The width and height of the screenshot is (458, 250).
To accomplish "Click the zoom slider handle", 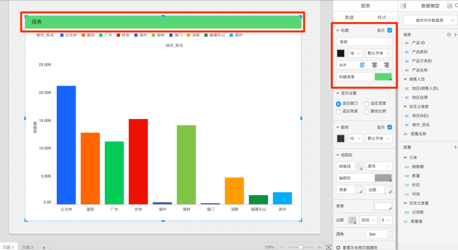I will coord(301,248).
